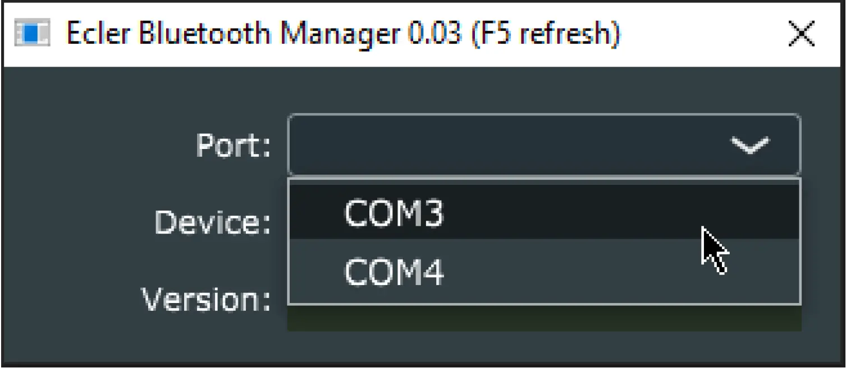The image size is (846, 368).
Task: Click the Version information field
Action: (x=505, y=316)
